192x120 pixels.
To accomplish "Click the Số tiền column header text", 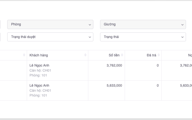I will [x=114, y=55].
